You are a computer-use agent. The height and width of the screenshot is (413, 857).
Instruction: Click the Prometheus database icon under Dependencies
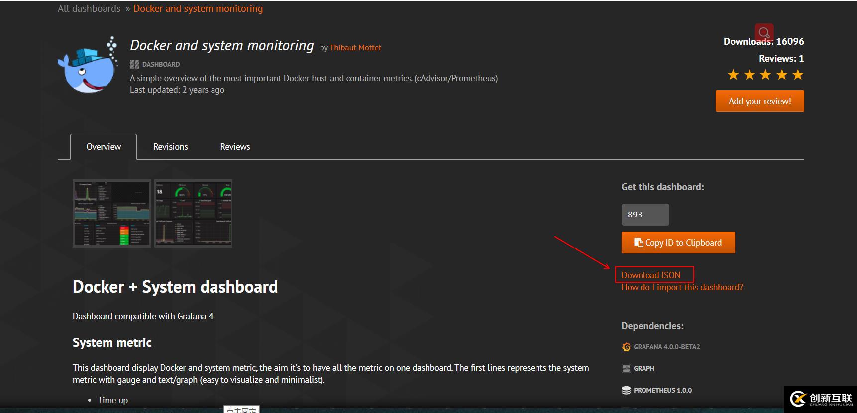pyautogui.click(x=626, y=390)
